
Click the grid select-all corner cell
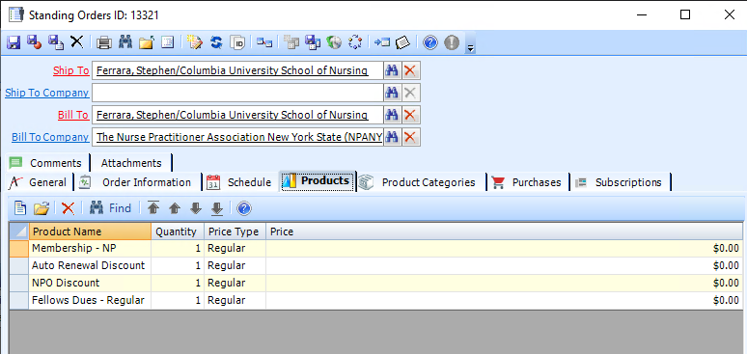pyautogui.click(x=19, y=231)
